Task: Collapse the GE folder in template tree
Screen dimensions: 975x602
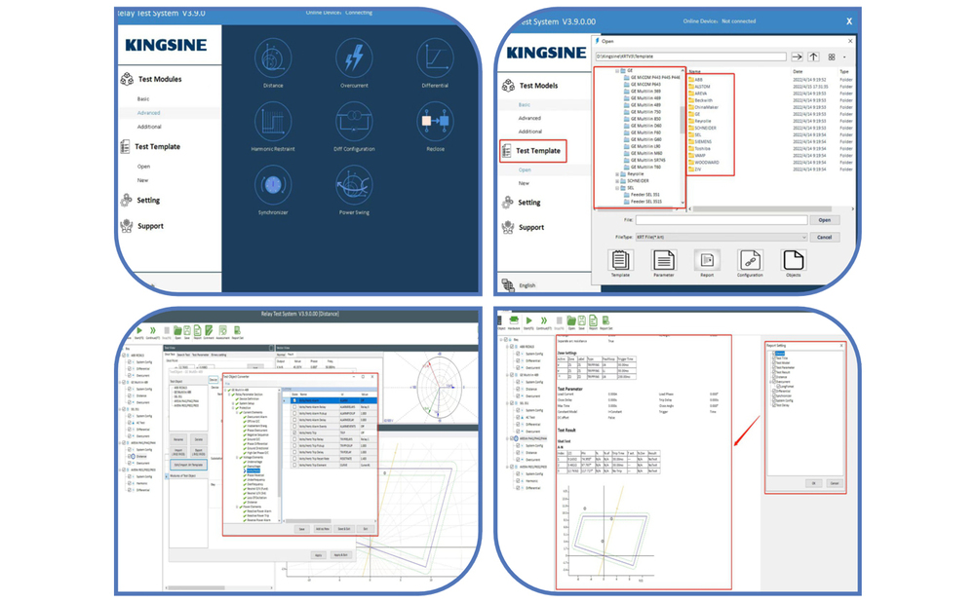Action: (x=616, y=70)
